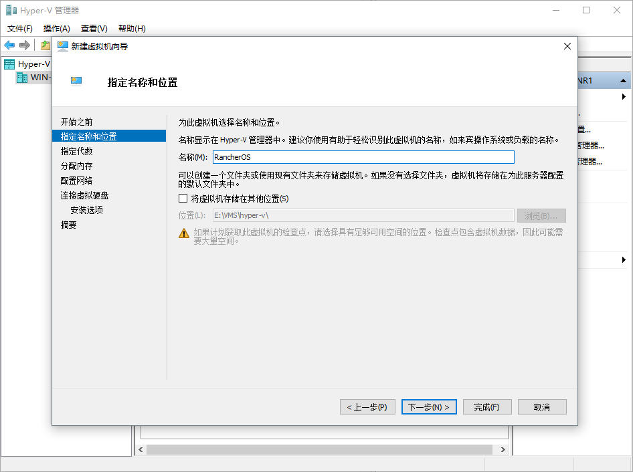Go to the 指定代数 wizard step
633x472 pixels.
77,151
